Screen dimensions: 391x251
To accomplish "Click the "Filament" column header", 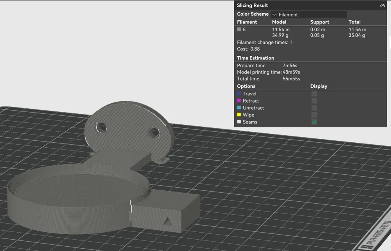I will [x=247, y=22].
